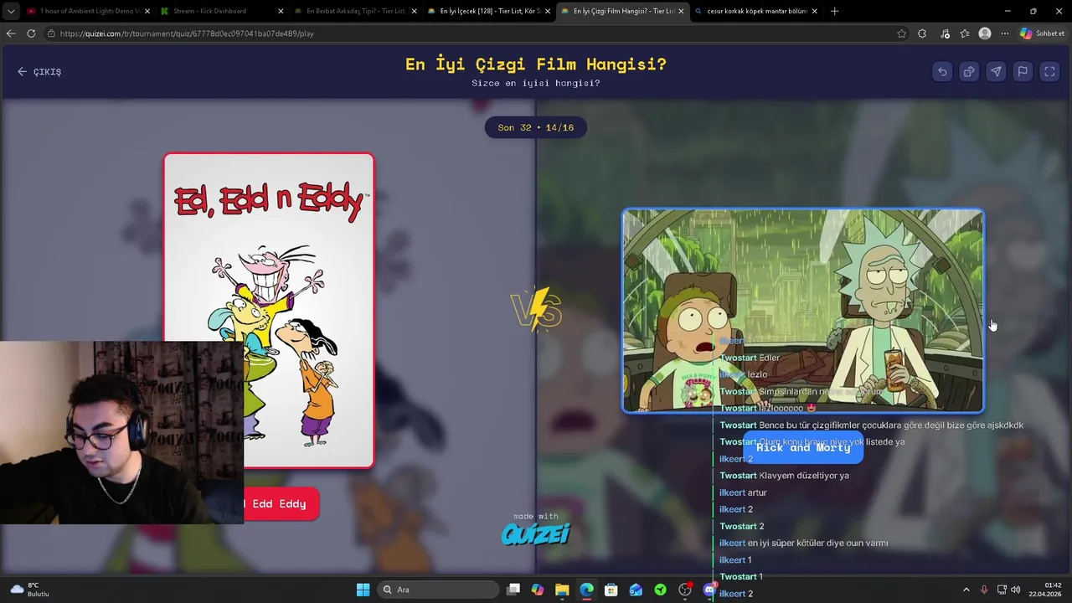Click the red Edd Eddy label button
Image resolution: width=1072 pixels, height=603 pixels.
coord(281,504)
